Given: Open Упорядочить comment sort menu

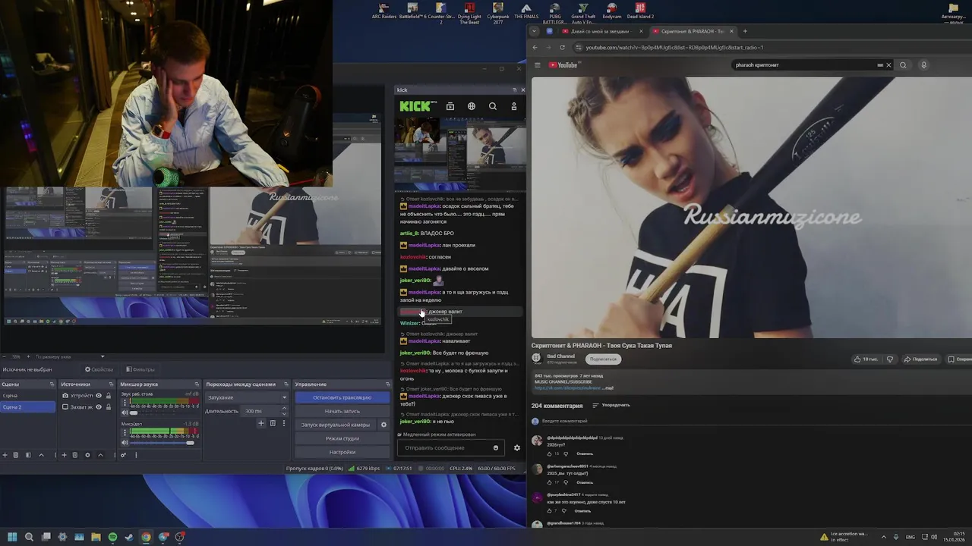Looking at the screenshot, I should [612, 405].
